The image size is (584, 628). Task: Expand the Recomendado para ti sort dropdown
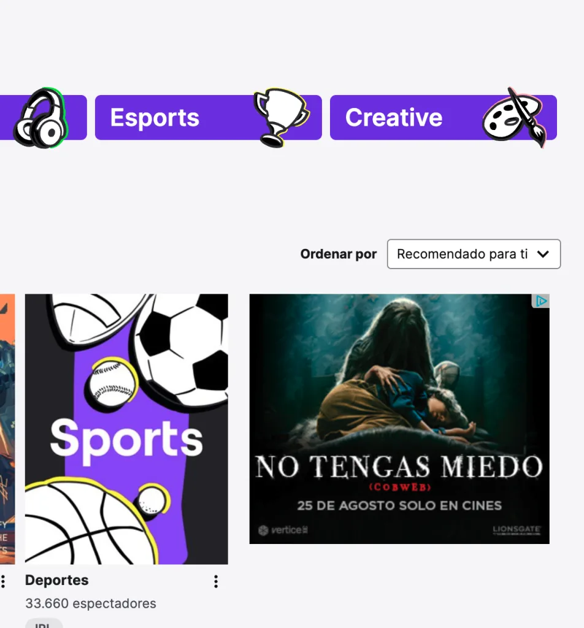pyautogui.click(x=474, y=254)
